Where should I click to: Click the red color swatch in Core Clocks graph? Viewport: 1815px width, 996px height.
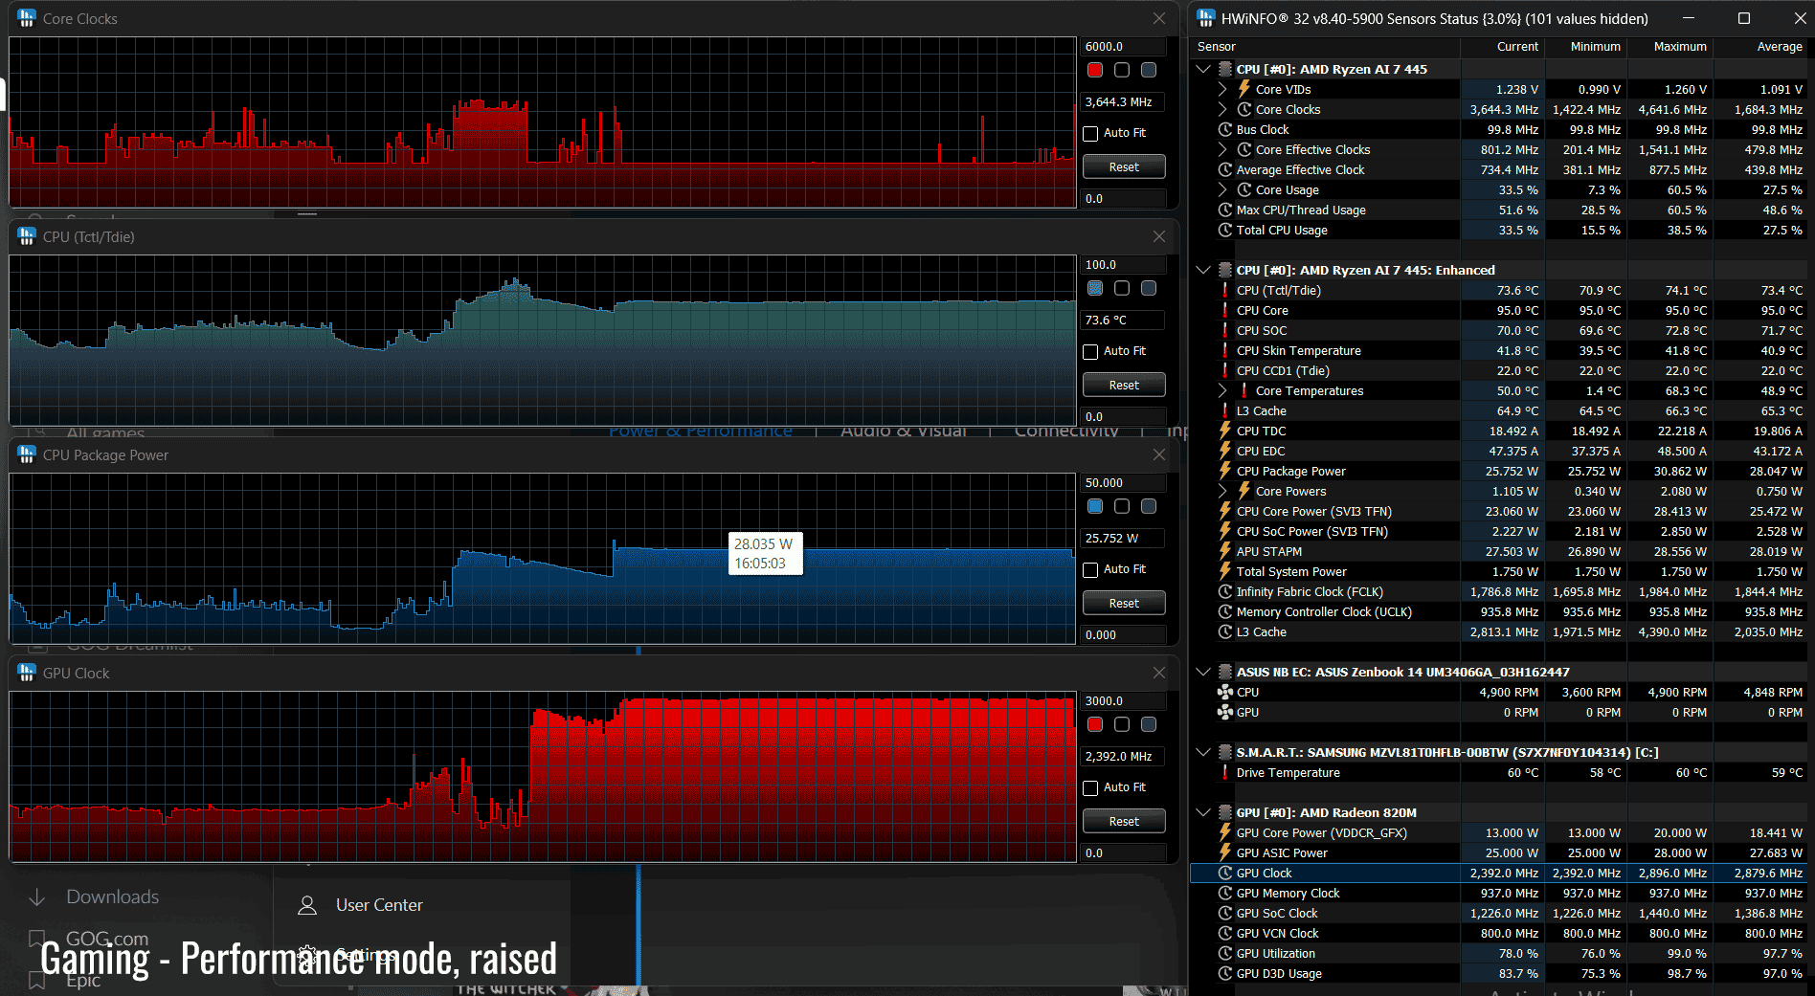(1095, 70)
